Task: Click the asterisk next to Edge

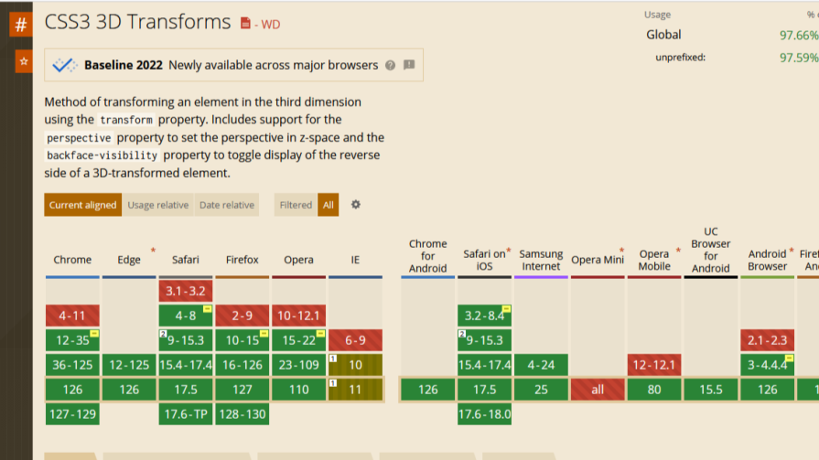Action: [x=153, y=251]
